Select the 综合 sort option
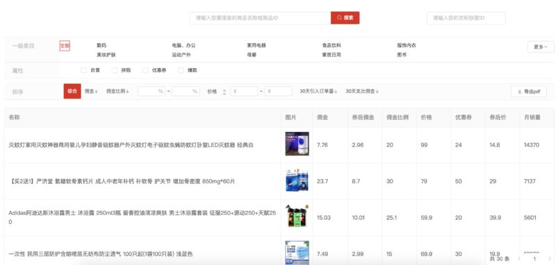Viewport: 556px width, 265px height. [x=72, y=92]
